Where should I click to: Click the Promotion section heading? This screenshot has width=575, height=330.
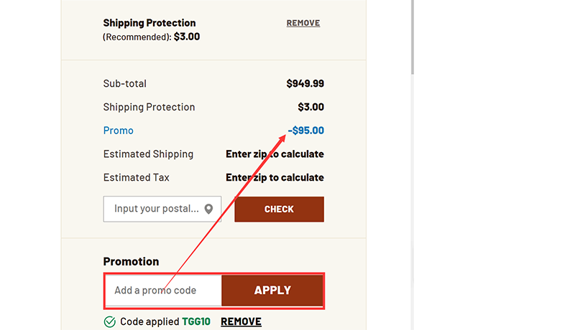point(131,262)
